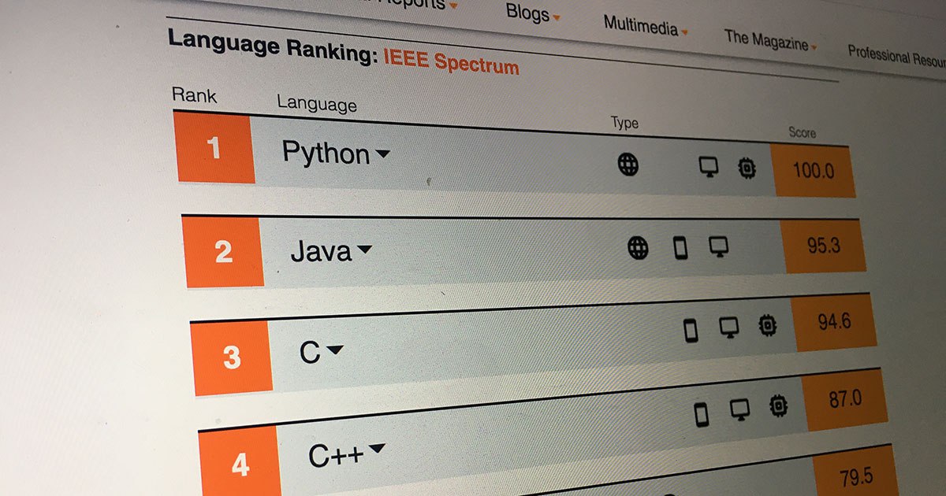Click the embedded chip icon in Python row
Viewport: 946px width, 496px height.
click(x=747, y=168)
